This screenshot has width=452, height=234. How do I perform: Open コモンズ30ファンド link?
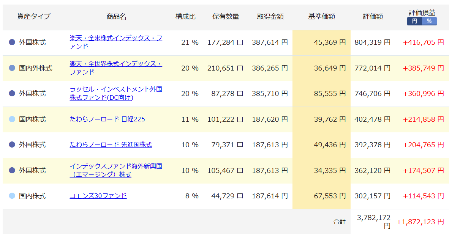(x=98, y=196)
